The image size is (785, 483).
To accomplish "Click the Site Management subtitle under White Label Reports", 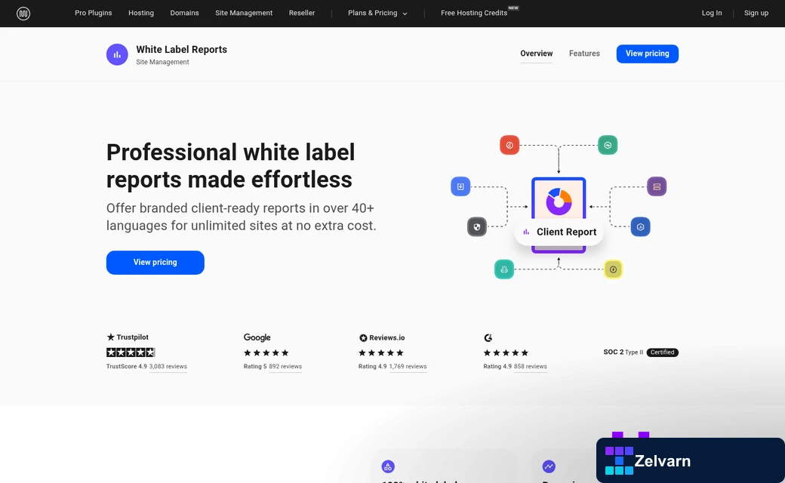I will 163,62.
